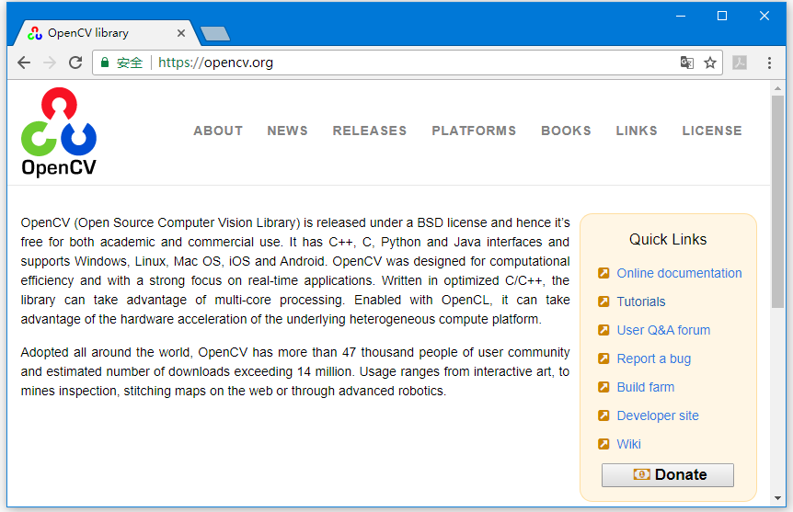Click the OpenCV logo

(x=59, y=132)
